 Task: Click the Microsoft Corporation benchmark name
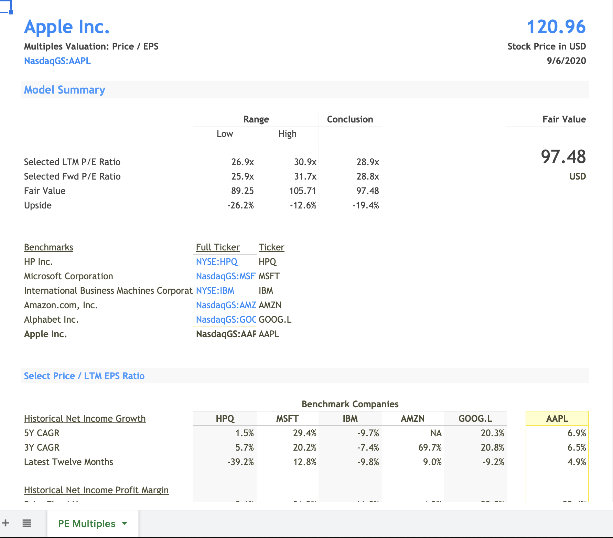click(x=68, y=276)
